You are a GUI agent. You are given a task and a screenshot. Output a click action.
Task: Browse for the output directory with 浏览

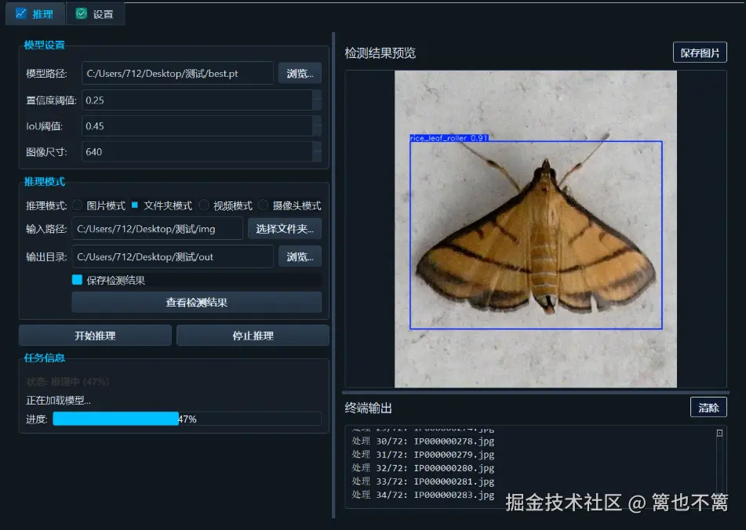[x=300, y=256]
